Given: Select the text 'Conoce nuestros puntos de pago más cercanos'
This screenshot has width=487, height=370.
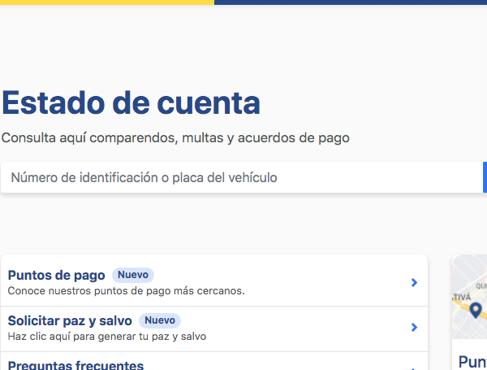Looking at the screenshot, I should (126, 290).
